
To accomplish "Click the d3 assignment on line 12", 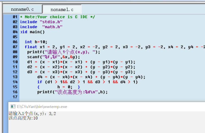I will [81, 72].
